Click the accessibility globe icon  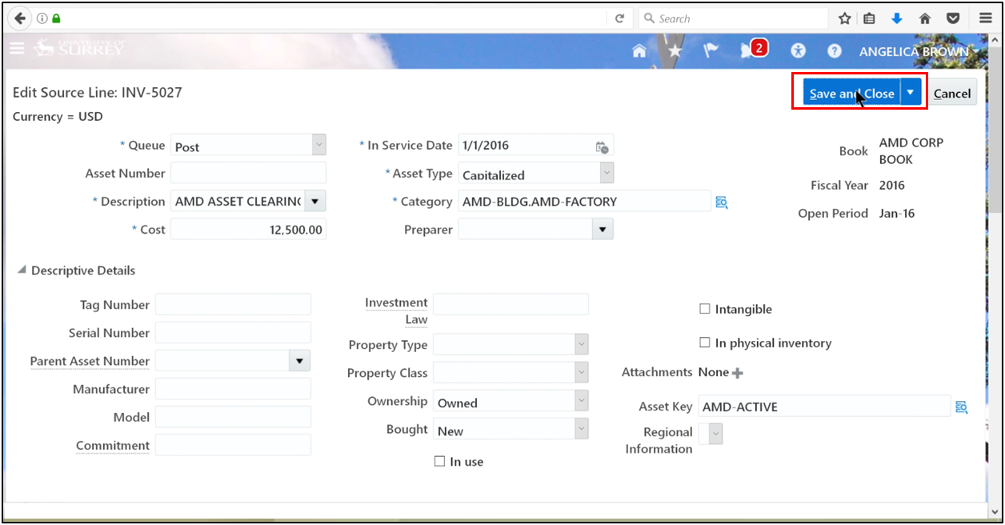click(798, 50)
